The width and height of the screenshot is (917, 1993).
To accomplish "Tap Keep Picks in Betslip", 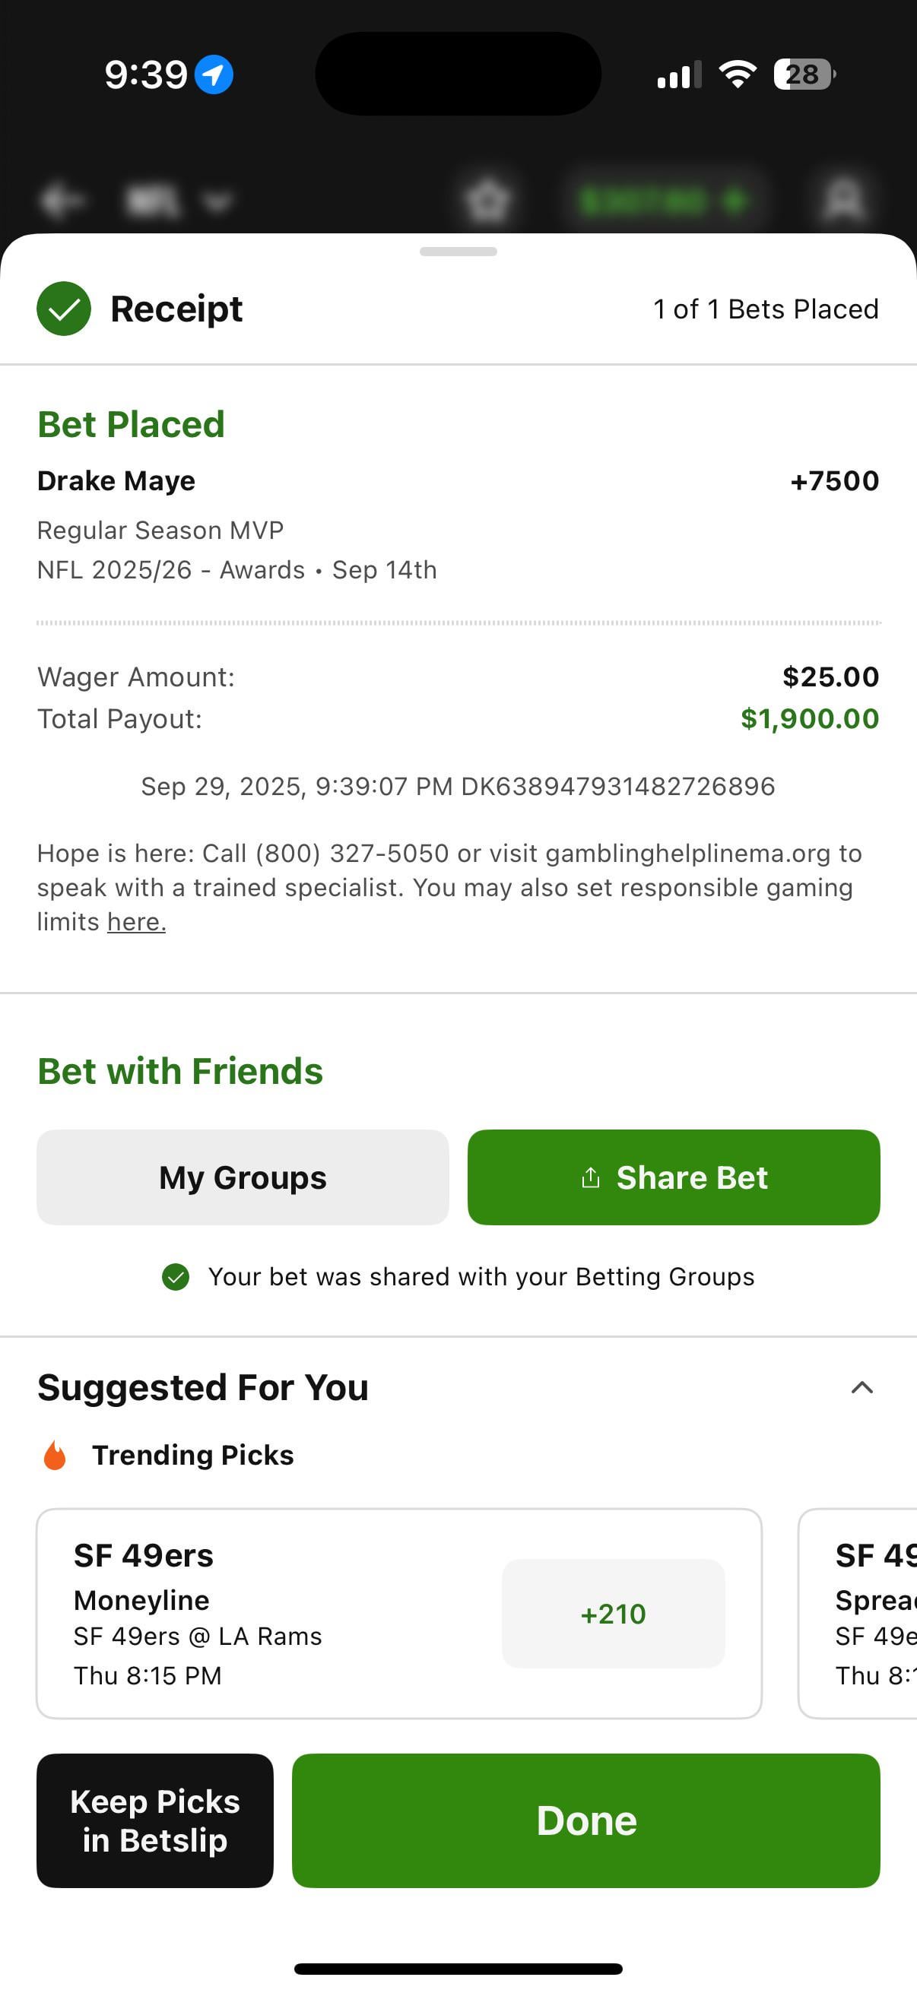I will (x=155, y=1820).
